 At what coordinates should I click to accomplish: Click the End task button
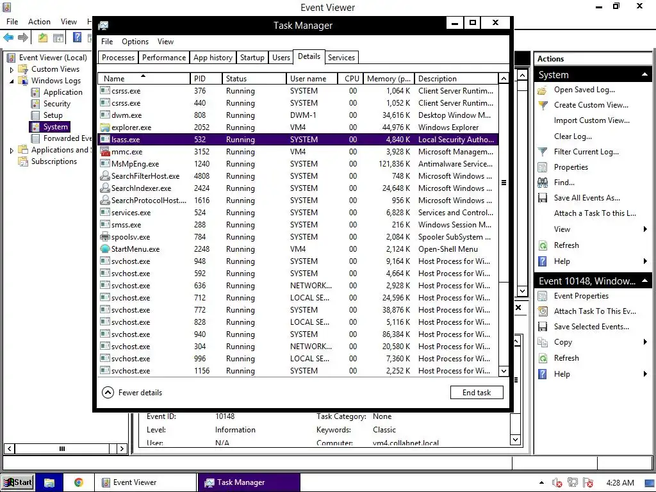[x=477, y=393]
